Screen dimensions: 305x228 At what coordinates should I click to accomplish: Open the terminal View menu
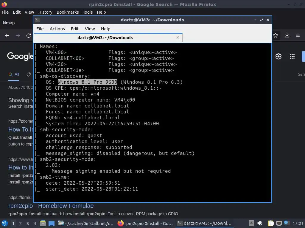pos(90,29)
